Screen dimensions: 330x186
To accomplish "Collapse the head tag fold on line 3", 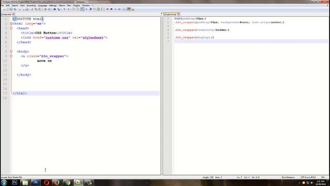I will 11,28.
